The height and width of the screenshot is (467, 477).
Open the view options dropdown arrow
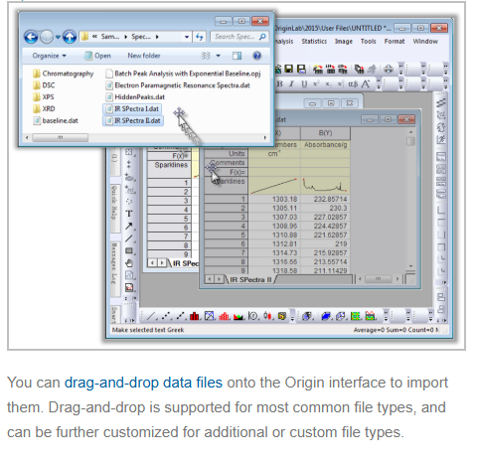(x=219, y=56)
